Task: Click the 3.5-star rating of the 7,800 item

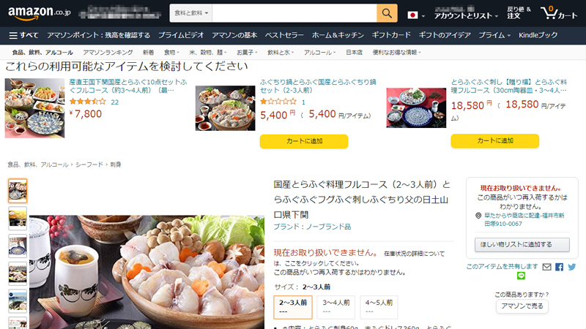Action: (88, 102)
